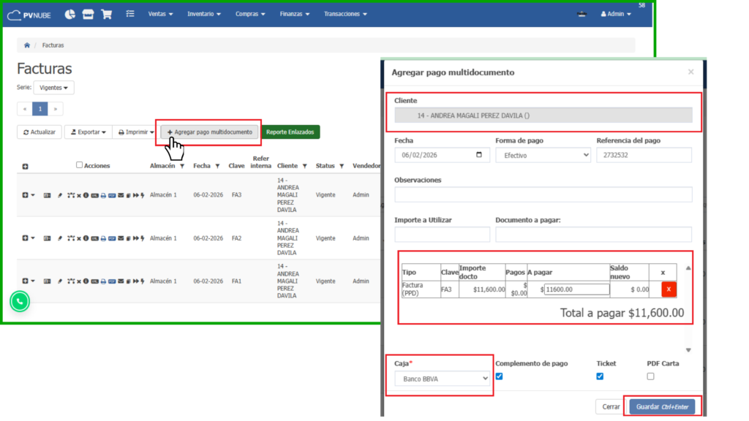749x421 pixels.
Task: Click the Reporte Enlazados button
Action: tap(290, 132)
